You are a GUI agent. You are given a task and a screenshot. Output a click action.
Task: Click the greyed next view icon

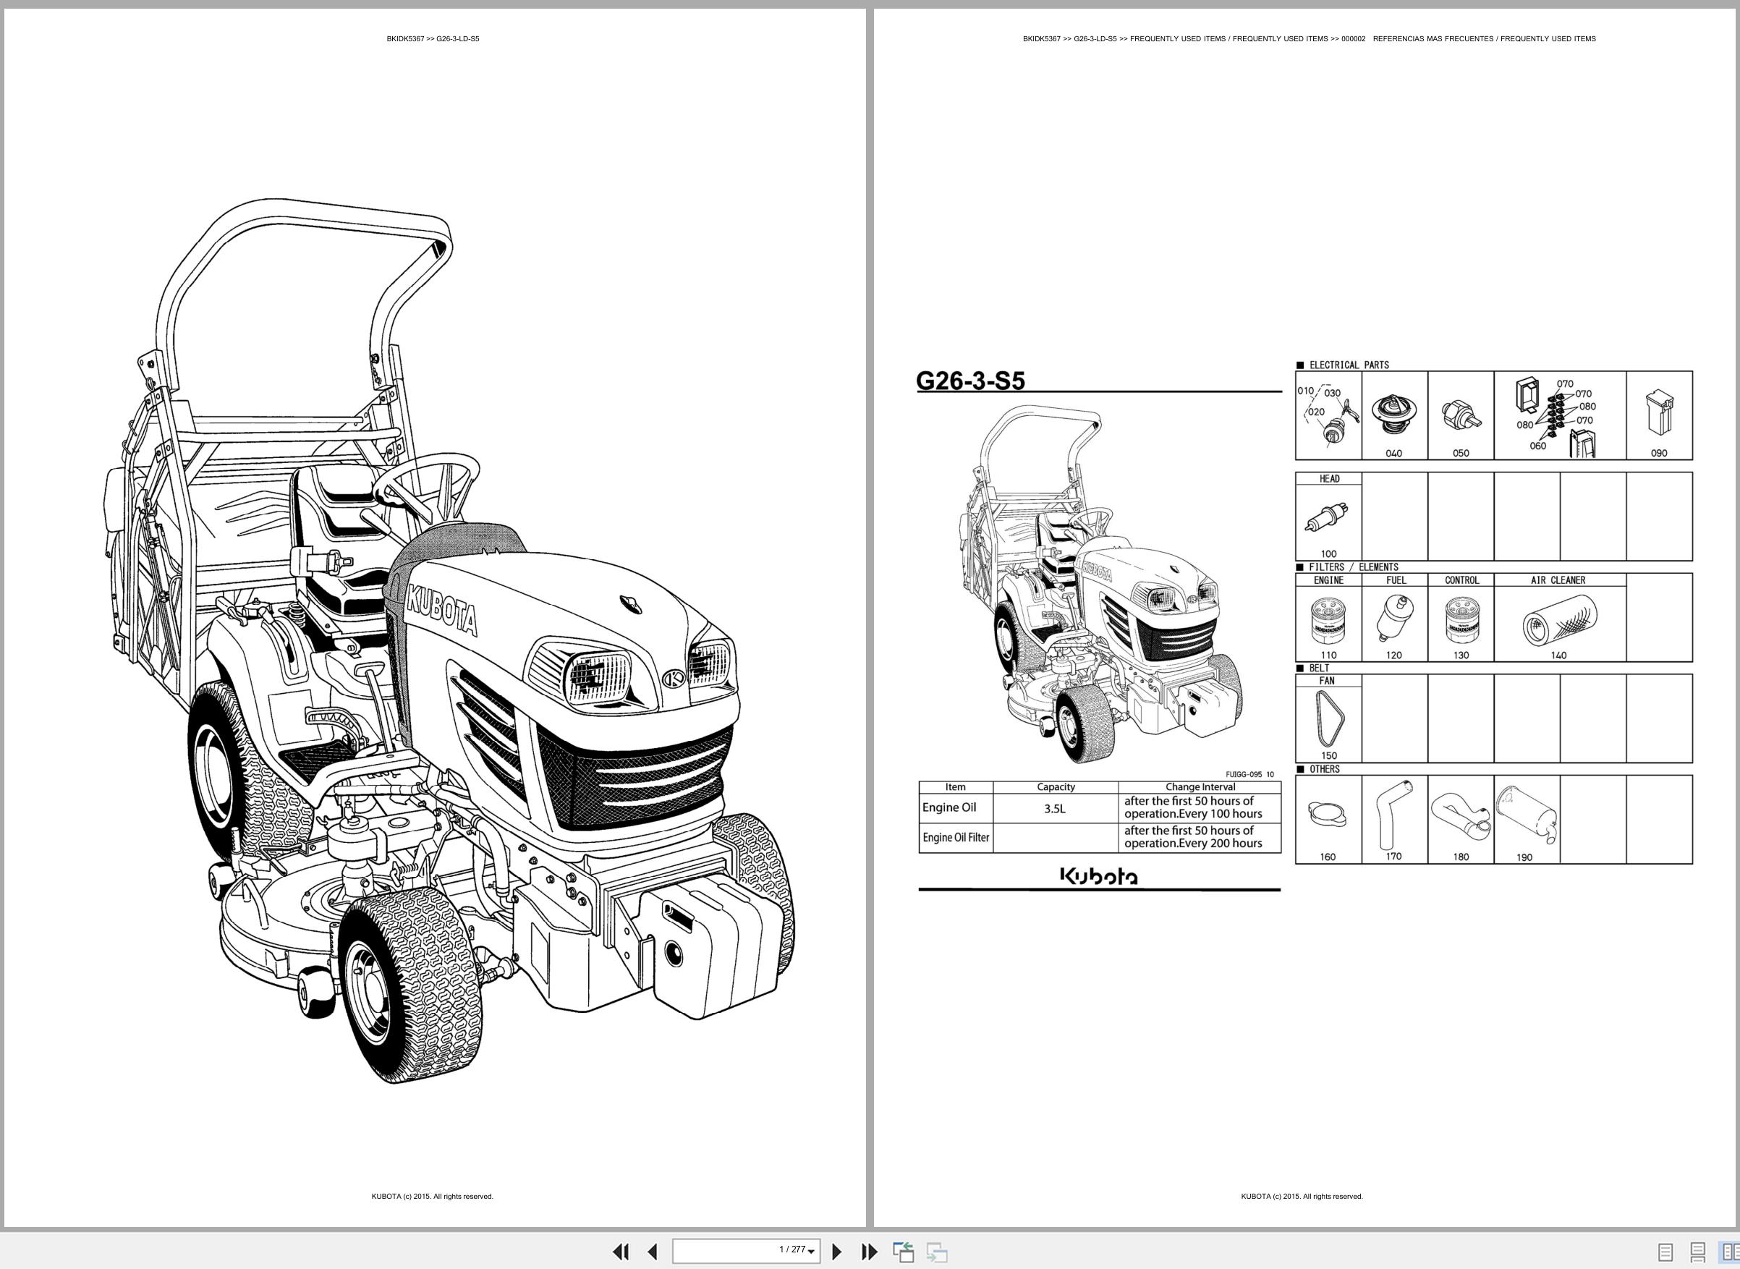coord(936,1252)
